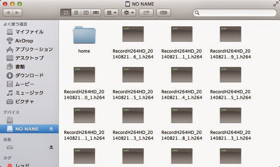Image resolution: width=280 pixels, height=167 pixels.
Task: Click the NO NAME volume icon in title bar
Action: tap(128, 4)
